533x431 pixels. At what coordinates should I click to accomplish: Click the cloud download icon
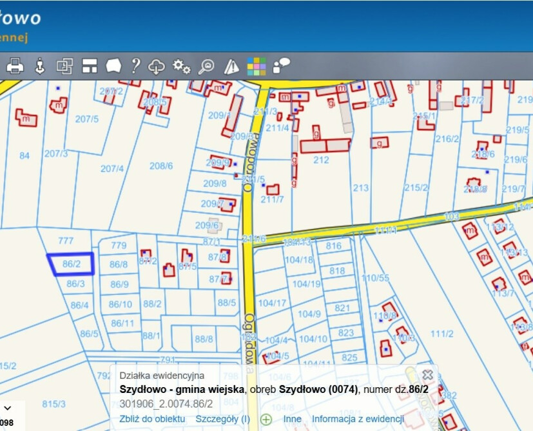coord(157,66)
